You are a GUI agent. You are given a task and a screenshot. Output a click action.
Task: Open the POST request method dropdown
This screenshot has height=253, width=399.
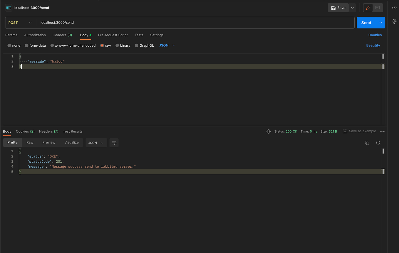coord(21,22)
